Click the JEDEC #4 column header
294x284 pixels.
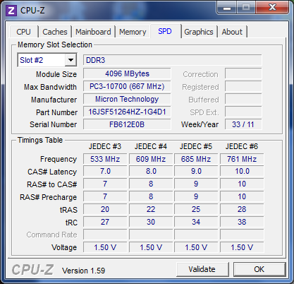point(151,146)
